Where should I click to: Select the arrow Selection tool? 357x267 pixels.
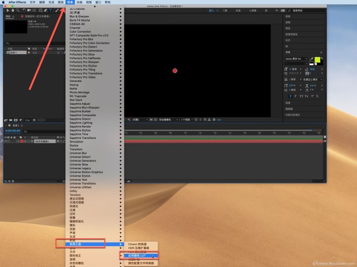[8, 10]
